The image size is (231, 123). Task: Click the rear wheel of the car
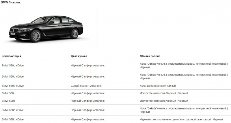74,33
